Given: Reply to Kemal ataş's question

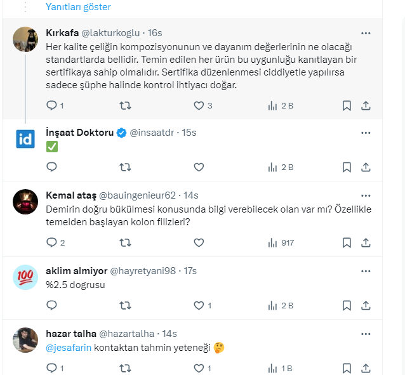Looking at the screenshot, I should point(52,242).
